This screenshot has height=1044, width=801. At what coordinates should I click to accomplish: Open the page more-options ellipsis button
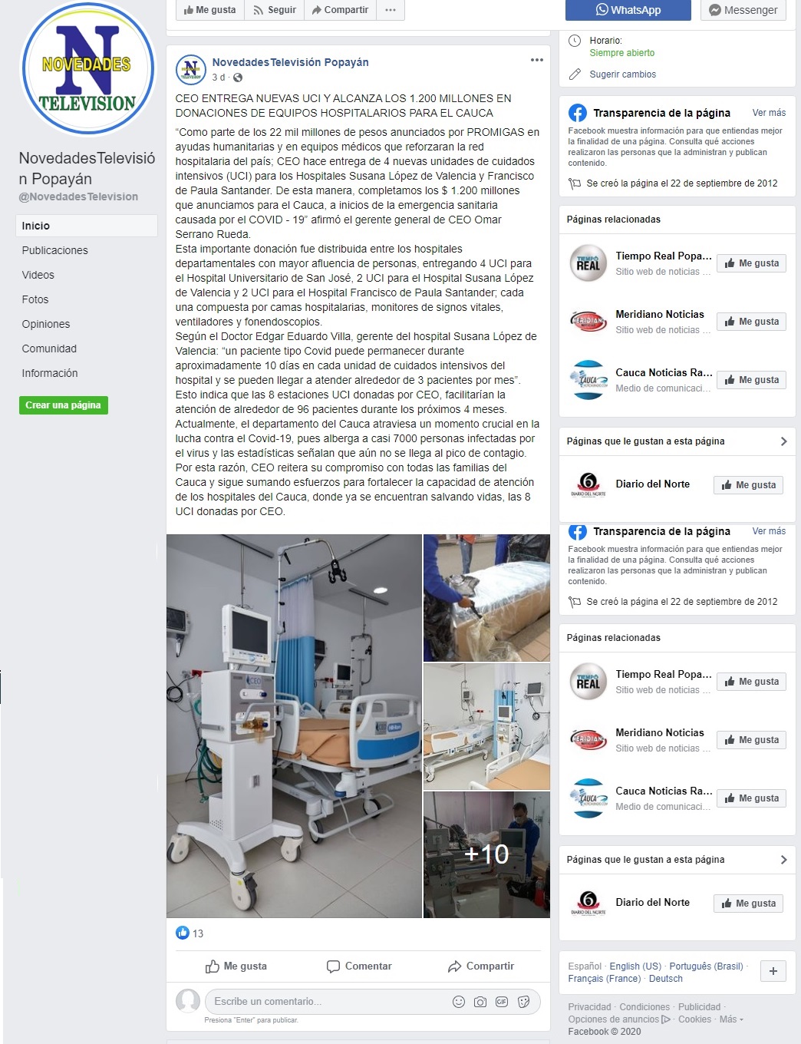pyautogui.click(x=391, y=10)
